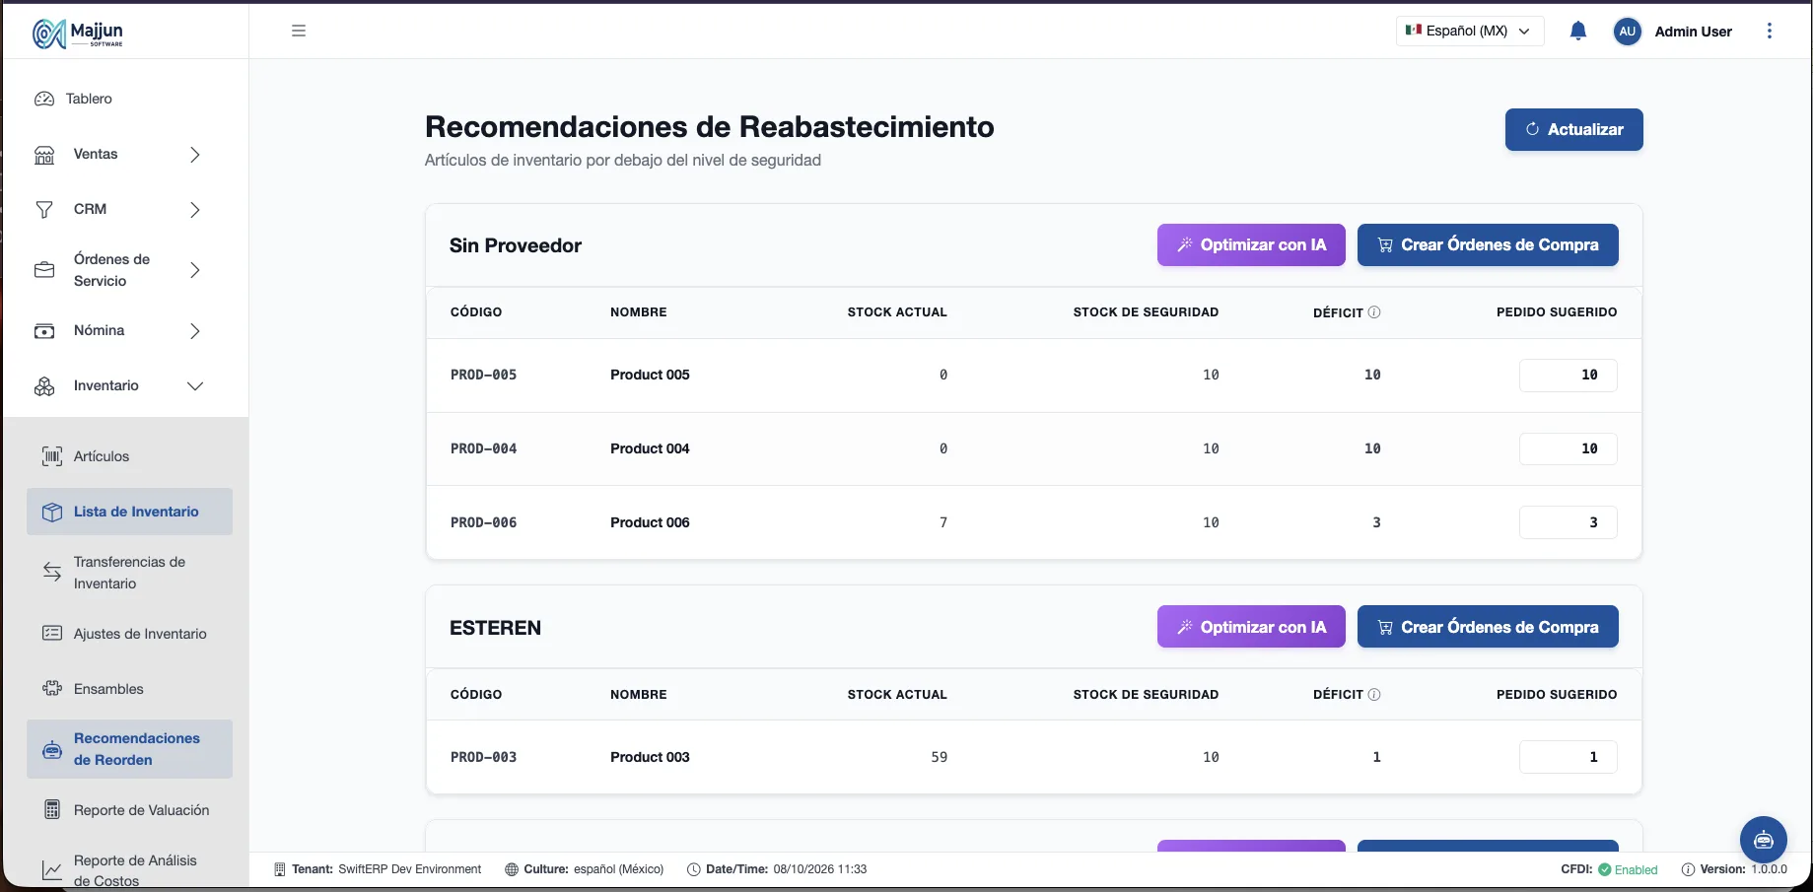Click the PROD-006 code cell

(483, 522)
